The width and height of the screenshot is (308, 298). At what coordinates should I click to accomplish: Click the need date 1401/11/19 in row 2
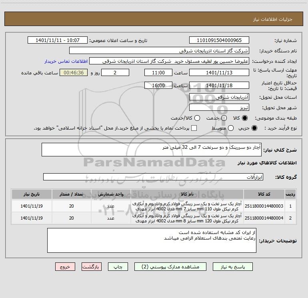click(x=32, y=218)
